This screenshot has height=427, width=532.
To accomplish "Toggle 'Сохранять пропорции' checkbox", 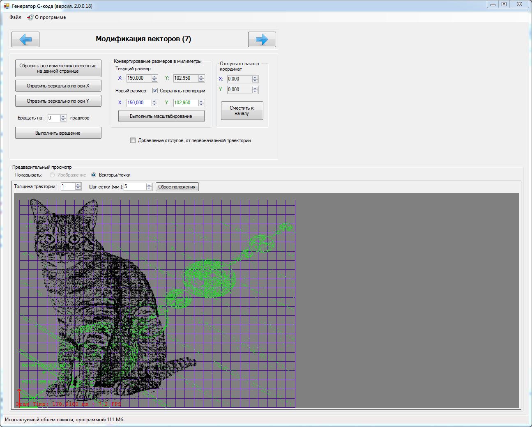I will (x=155, y=91).
